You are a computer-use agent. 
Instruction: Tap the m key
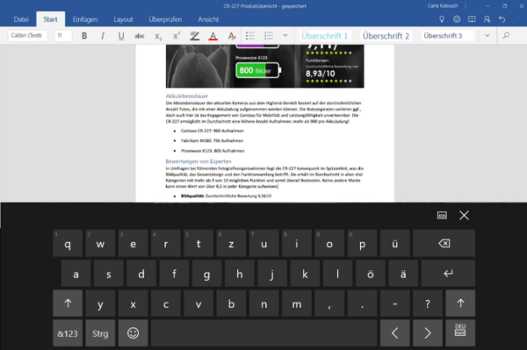pyautogui.click(x=297, y=304)
